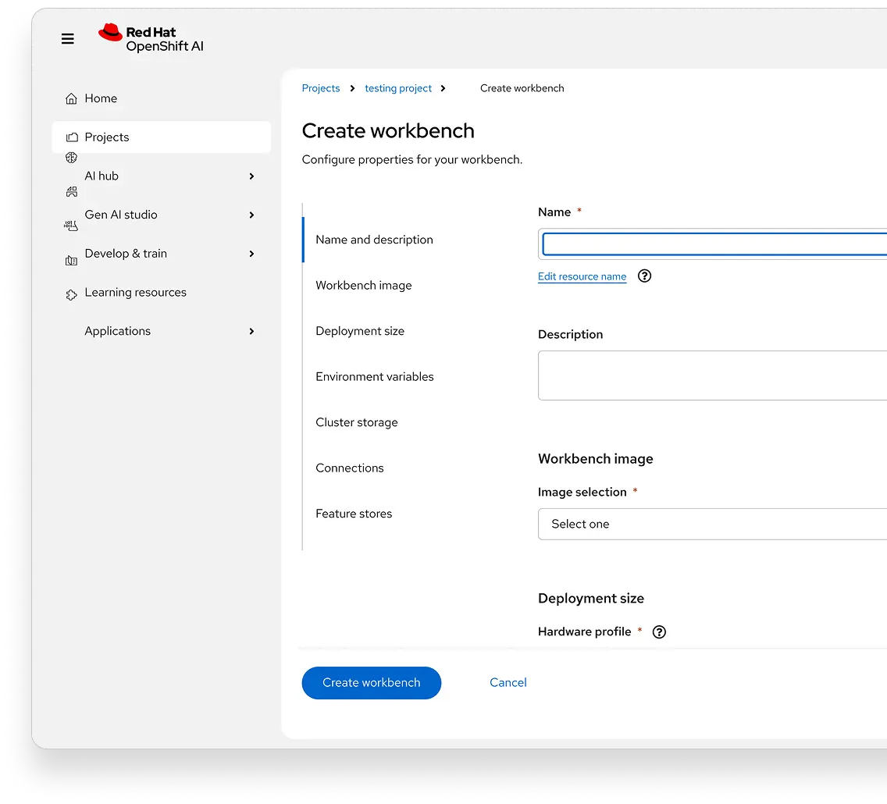Expand the Gen AI studio chevron
This screenshot has width=887, height=804.
[251, 215]
